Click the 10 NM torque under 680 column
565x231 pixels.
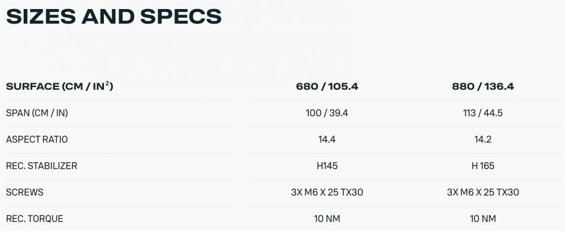[x=327, y=219]
